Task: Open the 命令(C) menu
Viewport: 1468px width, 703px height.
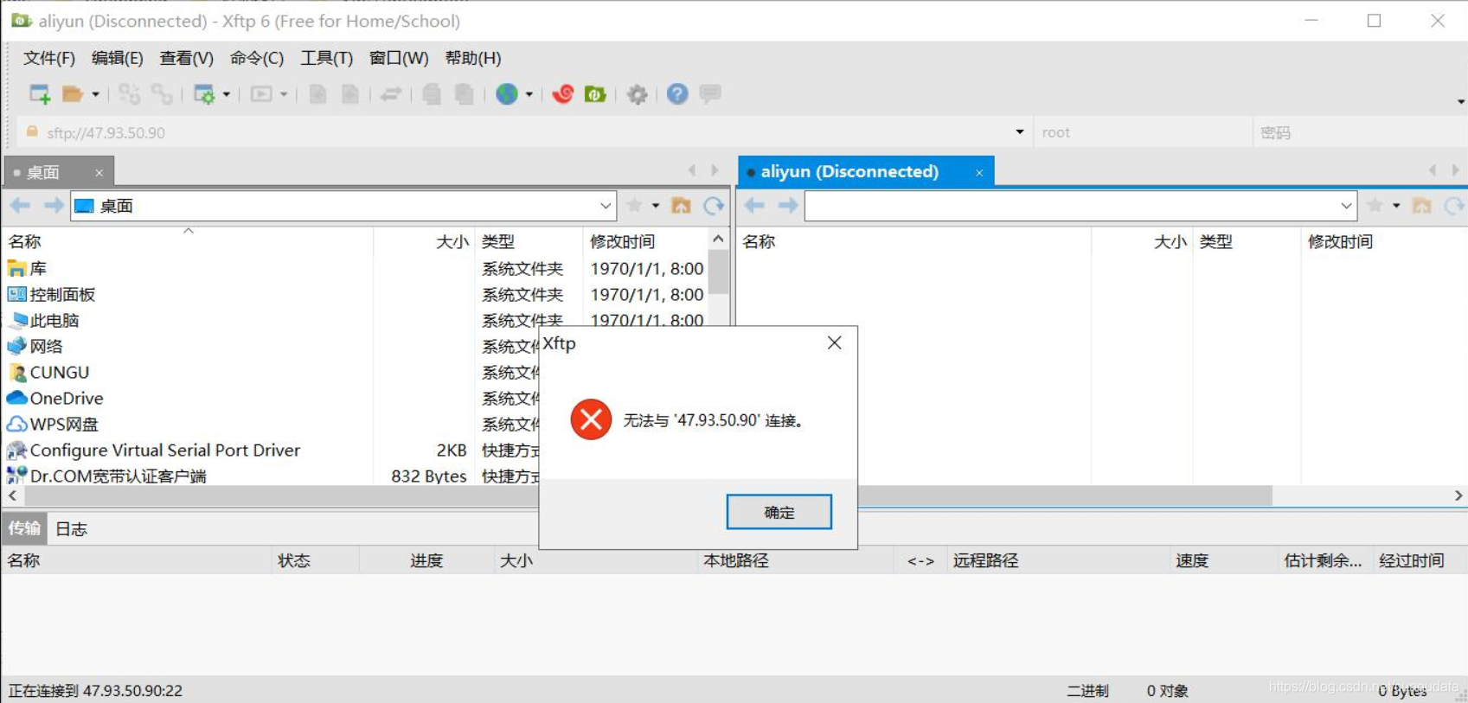Action: pos(257,58)
